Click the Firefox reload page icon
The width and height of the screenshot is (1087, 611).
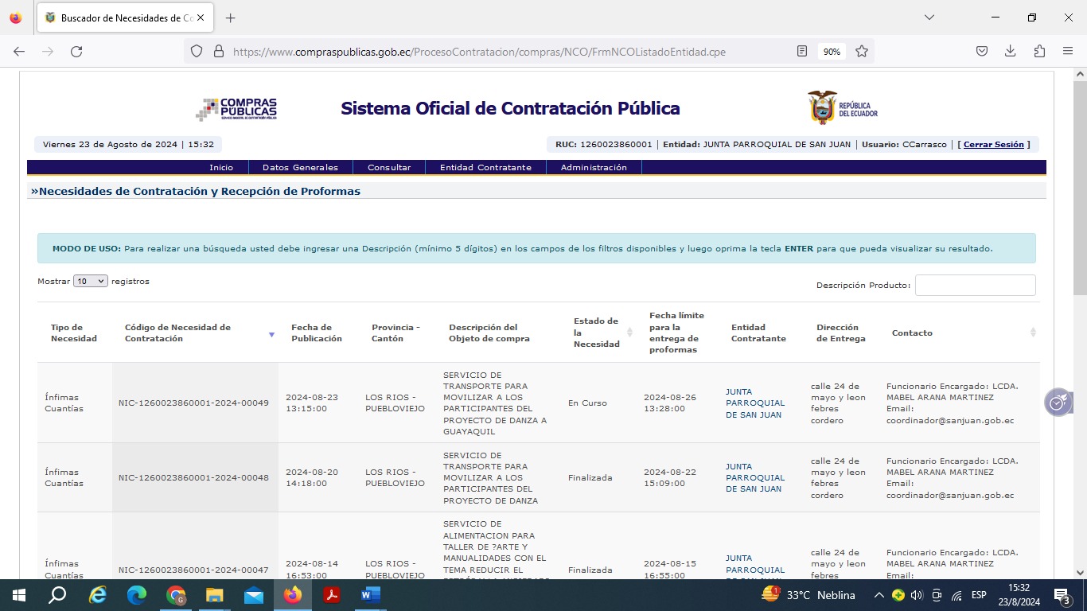click(x=76, y=52)
